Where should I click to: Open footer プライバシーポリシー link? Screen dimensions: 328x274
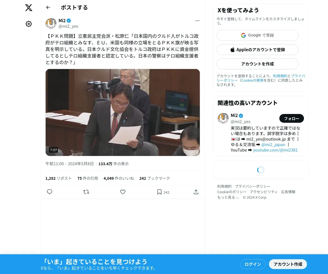[x=253, y=186]
